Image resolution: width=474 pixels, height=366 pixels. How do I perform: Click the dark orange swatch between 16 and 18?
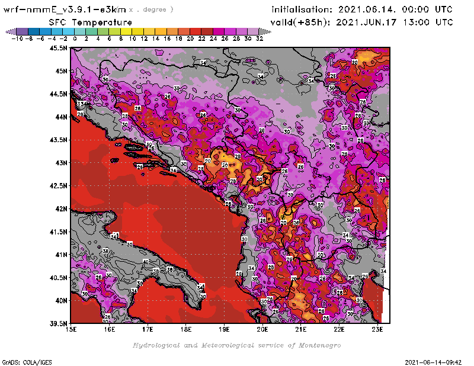point(172,31)
